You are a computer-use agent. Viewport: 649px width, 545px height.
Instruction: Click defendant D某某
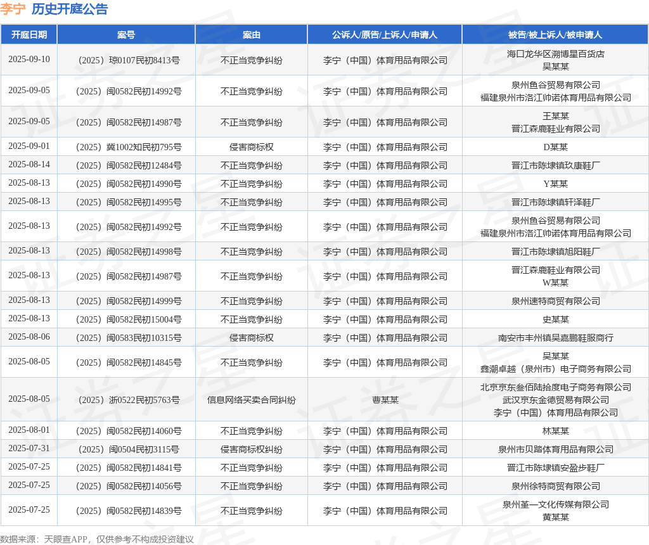(x=555, y=147)
